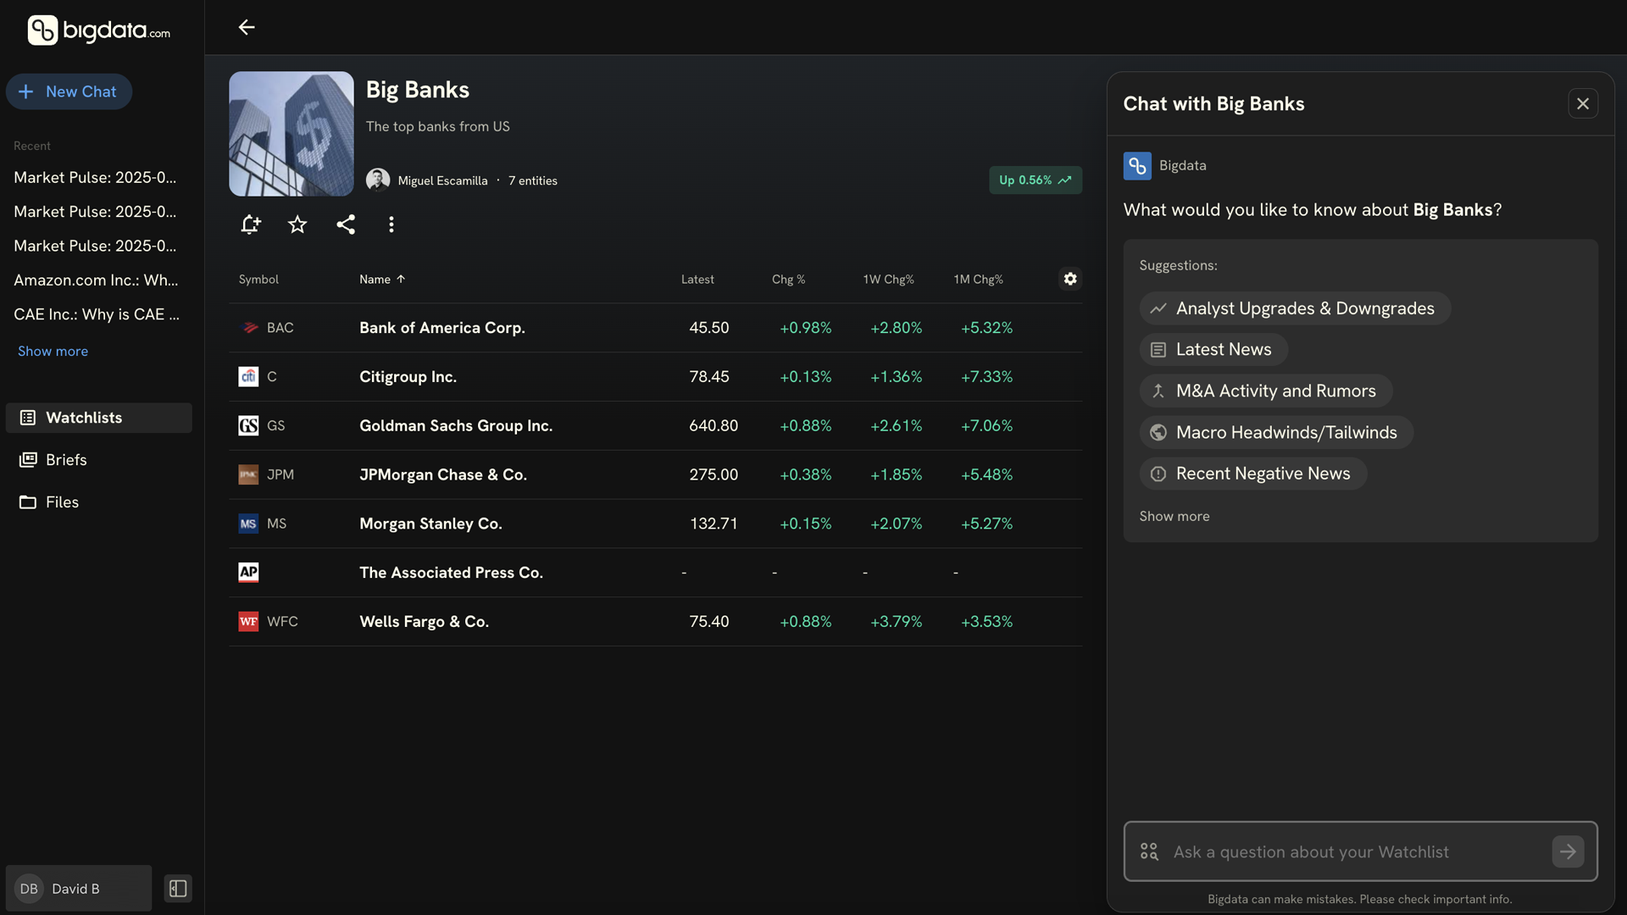The image size is (1627, 915).
Task: Open The Associated Press Co. row
Action: (x=655, y=573)
